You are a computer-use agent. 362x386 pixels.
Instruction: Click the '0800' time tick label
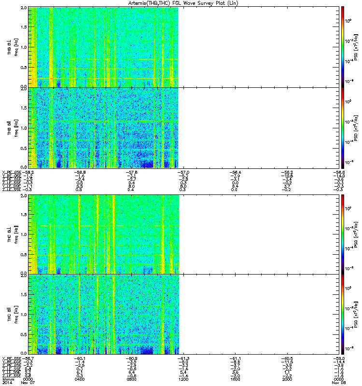point(131,379)
